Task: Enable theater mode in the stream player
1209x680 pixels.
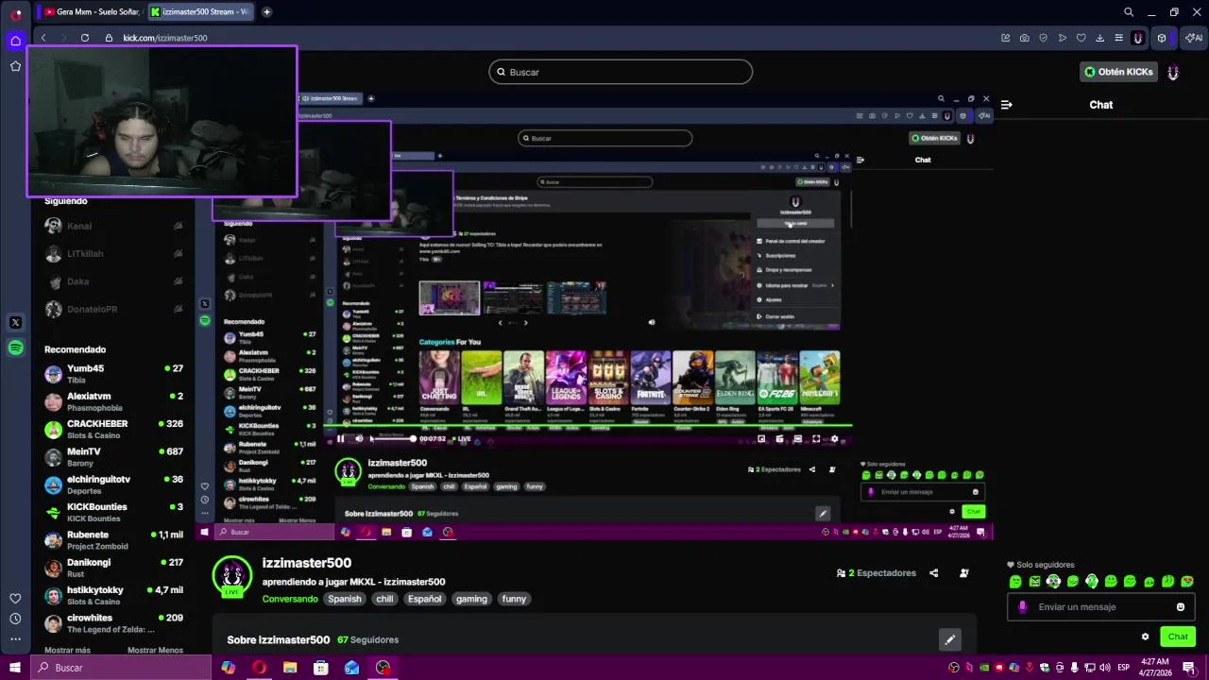Action: [x=798, y=438]
